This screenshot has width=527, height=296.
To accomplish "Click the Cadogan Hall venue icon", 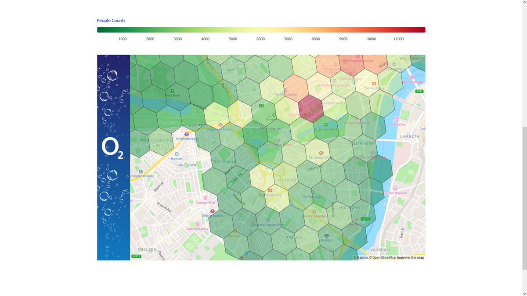I will [206, 198].
